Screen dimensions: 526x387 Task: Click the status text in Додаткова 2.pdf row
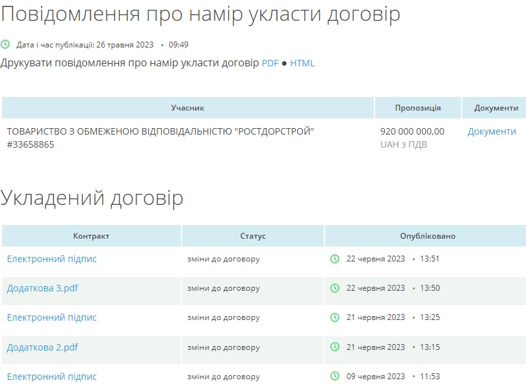point(224,347)
